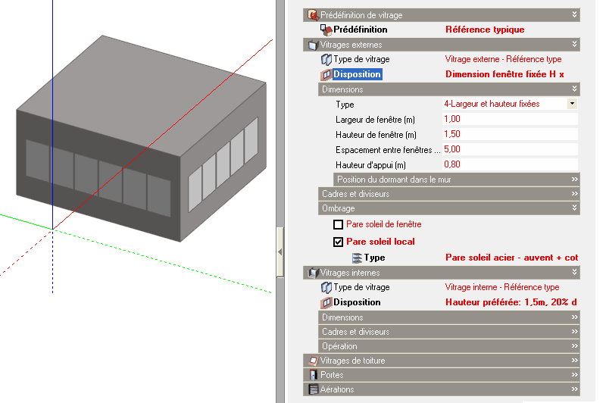
Task: Click the Hauteur d'appui value field
Action: pos(510,164)
